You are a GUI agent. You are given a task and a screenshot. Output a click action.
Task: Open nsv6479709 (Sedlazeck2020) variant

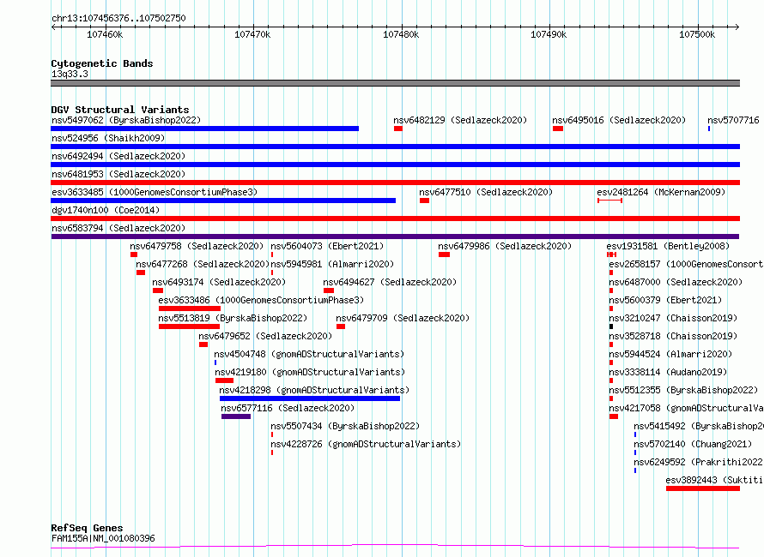tap(403, 318)
